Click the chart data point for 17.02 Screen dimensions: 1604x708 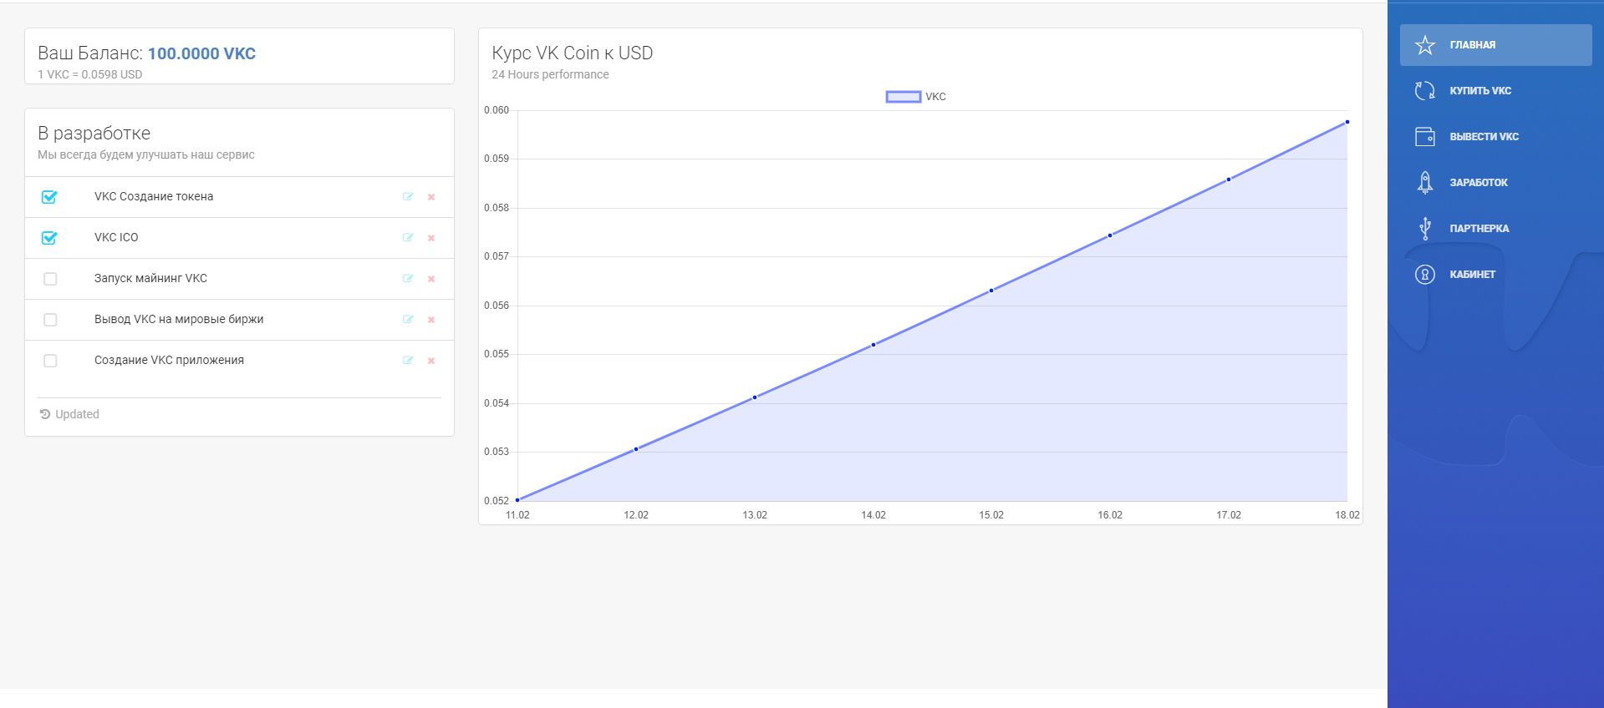[x=1229, y=180]
